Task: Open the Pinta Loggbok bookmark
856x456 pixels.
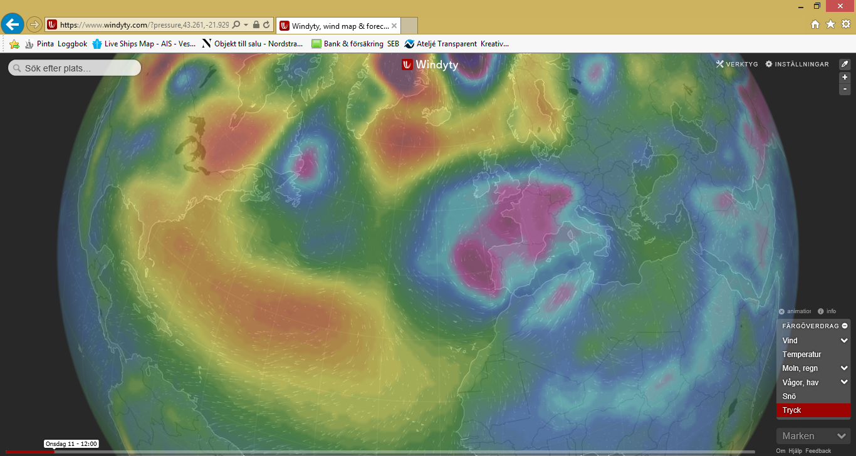Action: [x=56, y=44]
